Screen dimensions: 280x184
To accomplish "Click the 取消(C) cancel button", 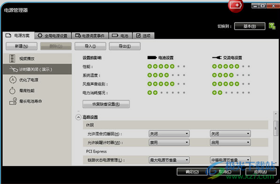I will click(x=225, y=172).
